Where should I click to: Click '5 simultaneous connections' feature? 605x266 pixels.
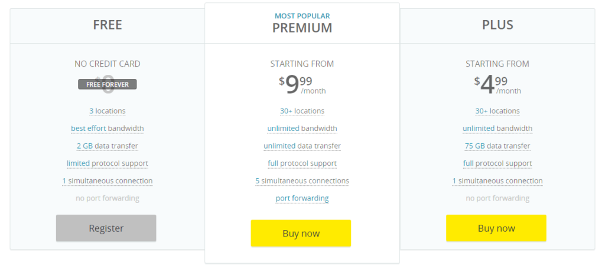point(302,181)
